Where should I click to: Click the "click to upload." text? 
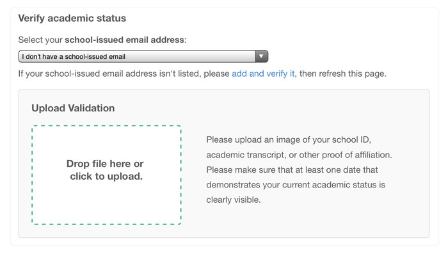point(106,177)
